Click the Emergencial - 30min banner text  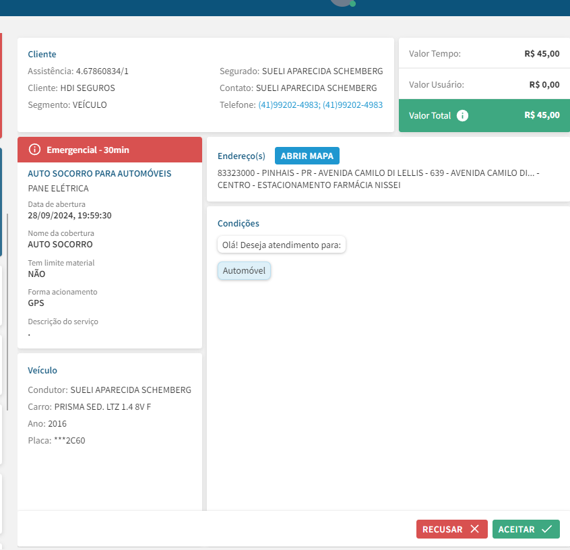click(88, 150)
